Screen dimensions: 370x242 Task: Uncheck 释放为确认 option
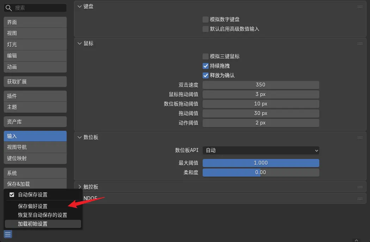pyautogui.click(x=205, y=75)
